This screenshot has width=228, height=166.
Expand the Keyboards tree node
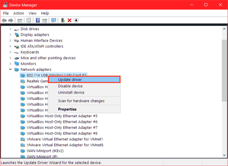[x=10, y=52]
